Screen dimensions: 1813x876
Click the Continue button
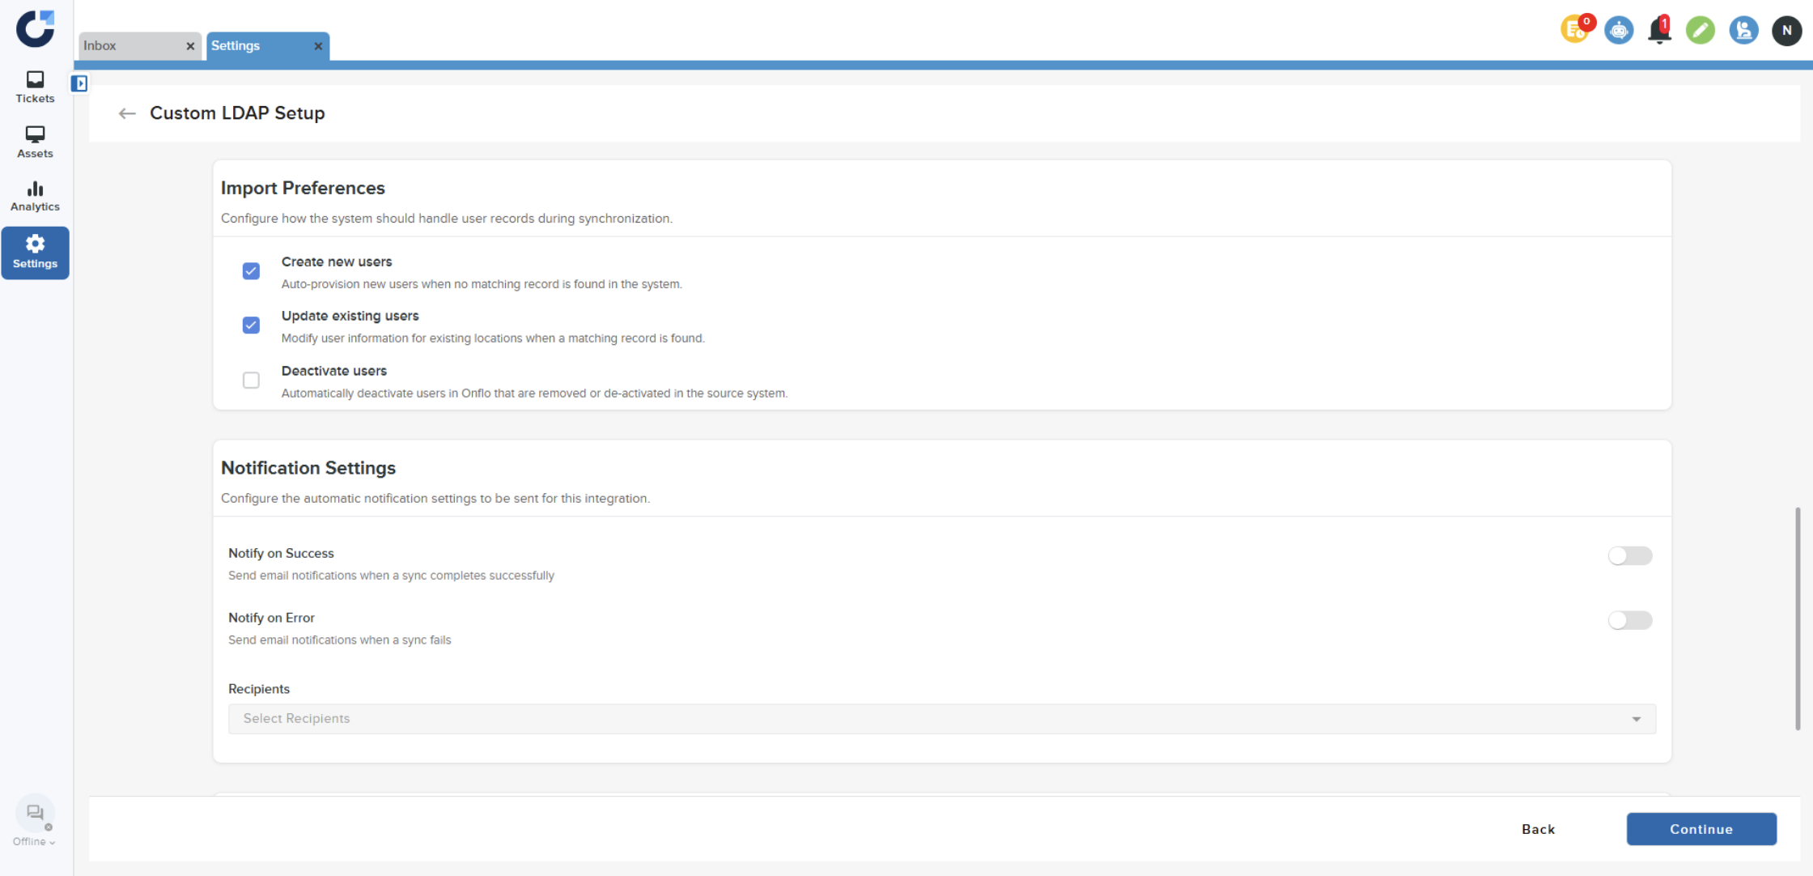click(x=1701, y=829)
